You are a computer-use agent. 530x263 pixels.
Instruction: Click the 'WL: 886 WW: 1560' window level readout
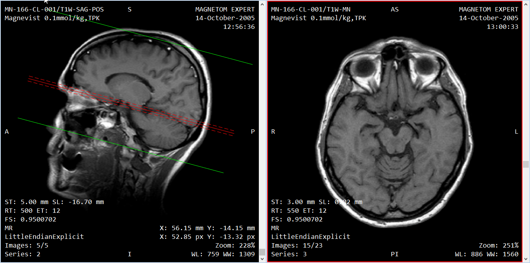(487, 254)
